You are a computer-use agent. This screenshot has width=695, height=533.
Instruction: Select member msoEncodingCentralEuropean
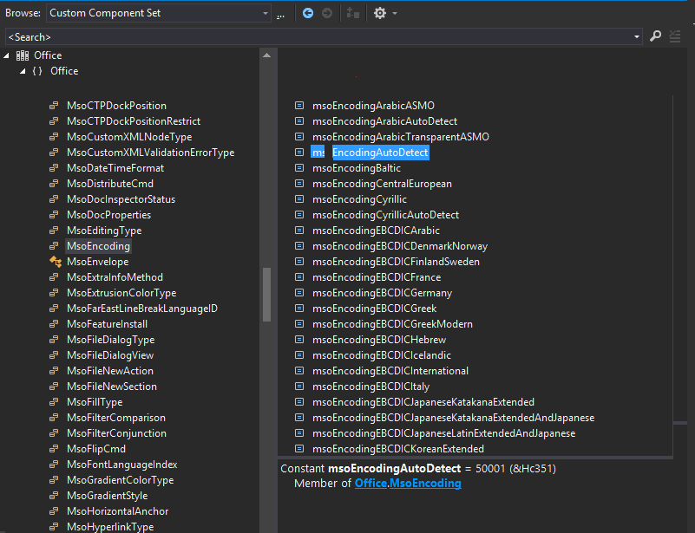pos(382,184)
